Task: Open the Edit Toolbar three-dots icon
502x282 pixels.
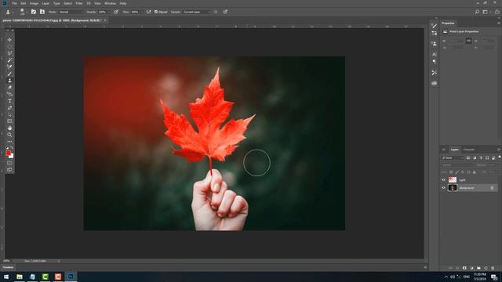Action: pos(9,141)
